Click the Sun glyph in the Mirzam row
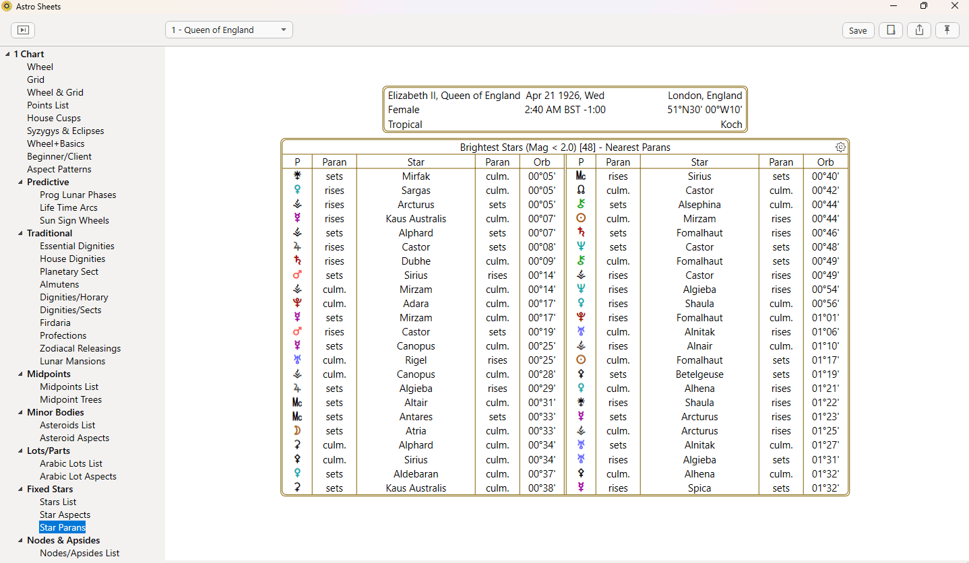Viewport: 969px width, 563px height. point(581,219)
